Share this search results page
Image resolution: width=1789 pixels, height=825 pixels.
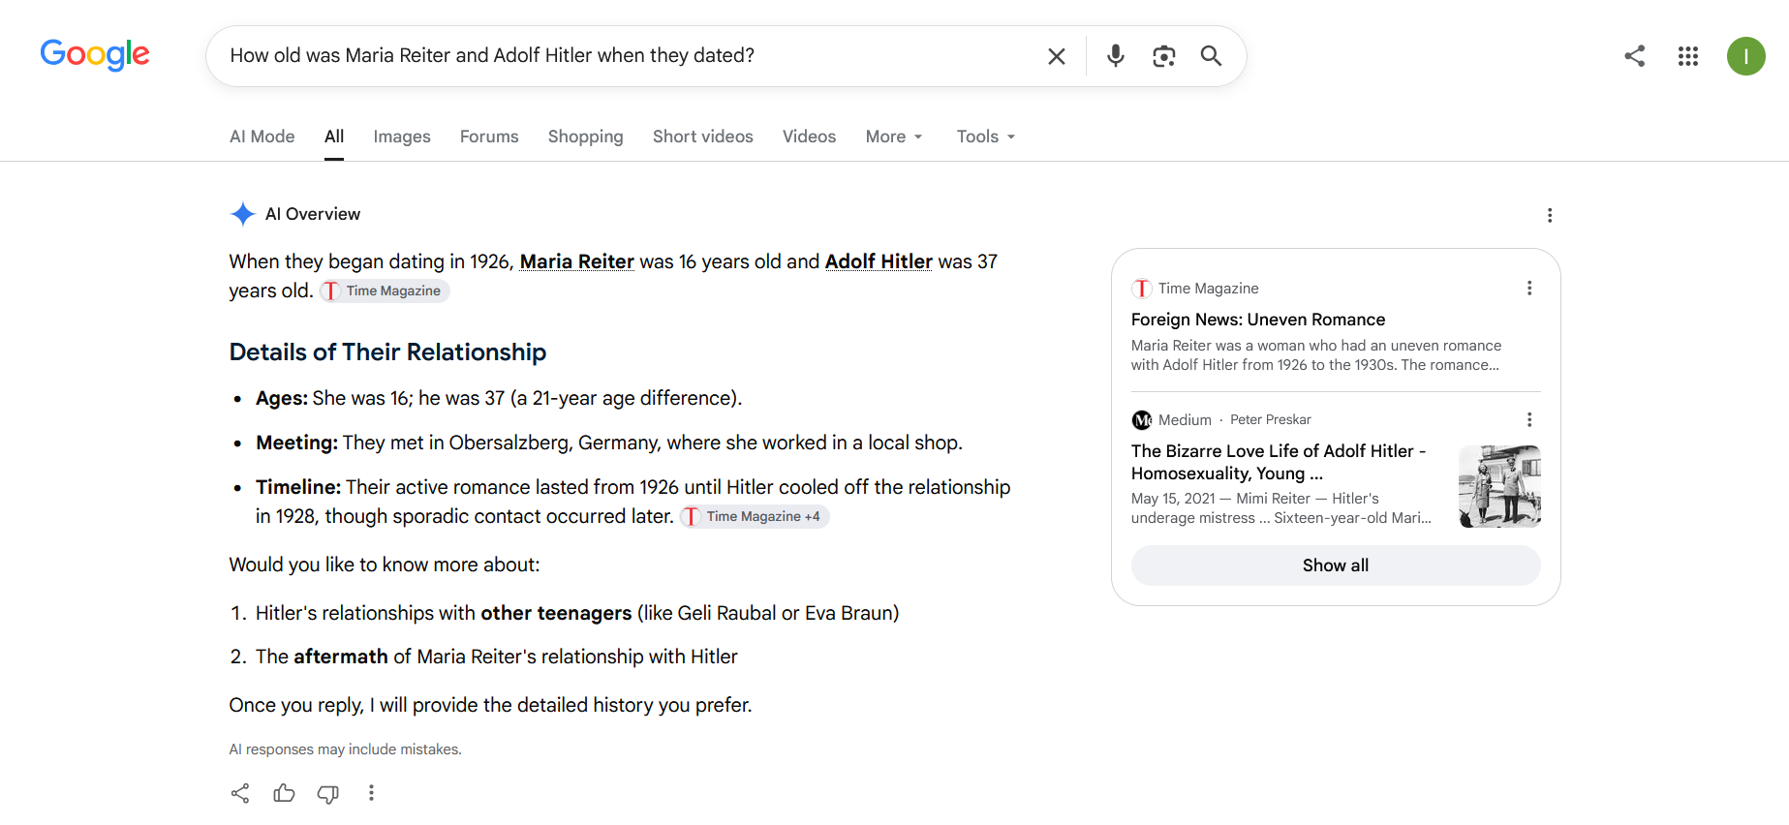[x=1635, y=56]
